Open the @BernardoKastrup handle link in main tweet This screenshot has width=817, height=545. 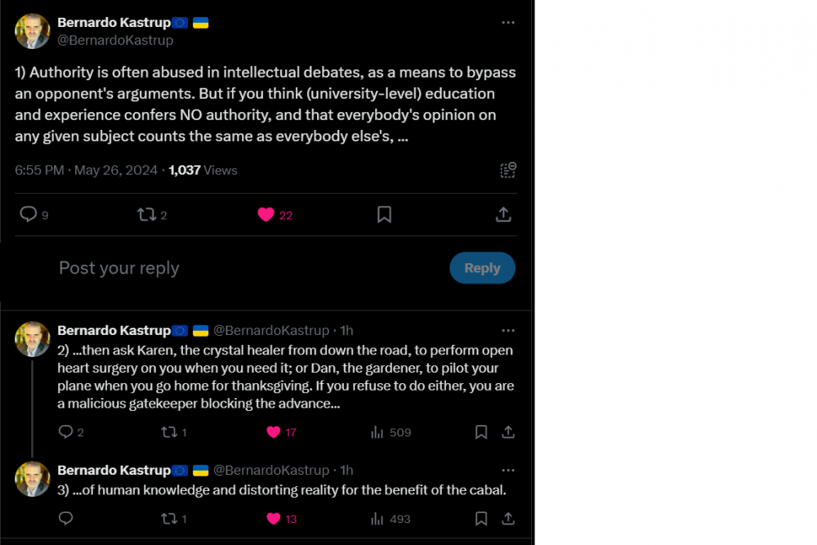pos(115,39)
